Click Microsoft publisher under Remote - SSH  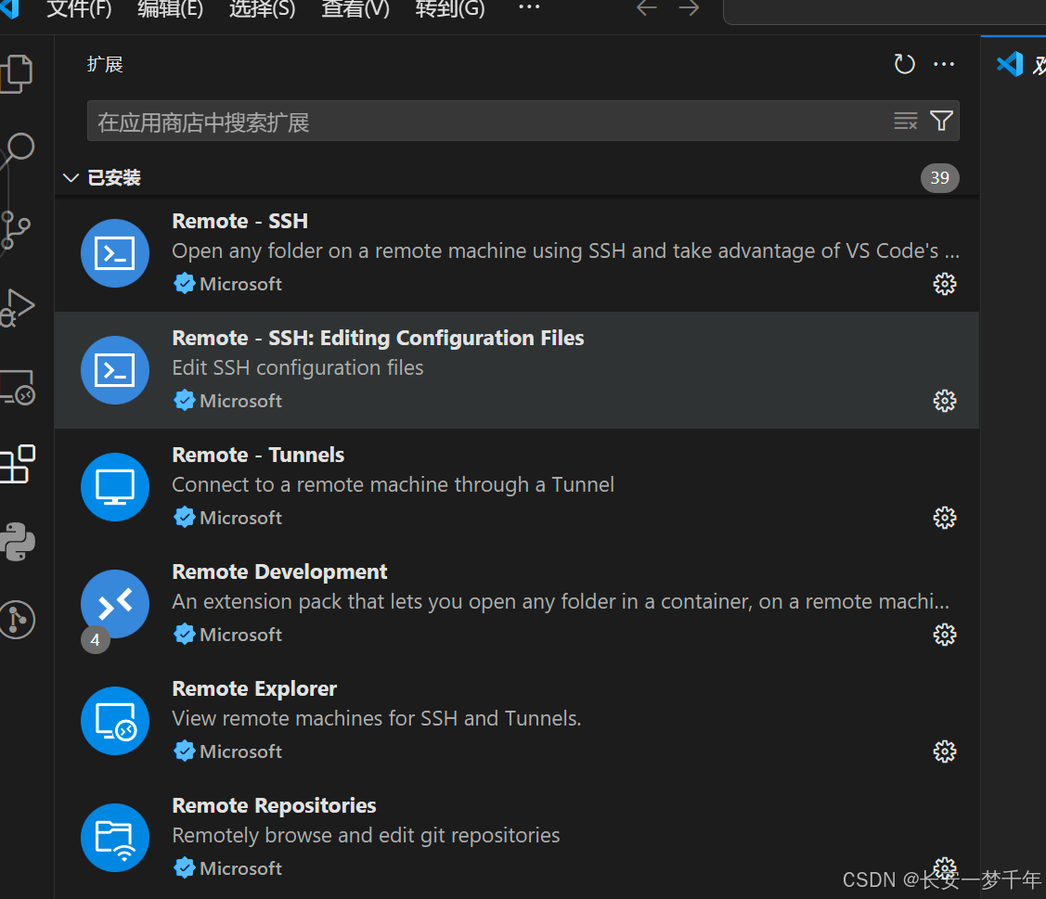tap(240, 284)
